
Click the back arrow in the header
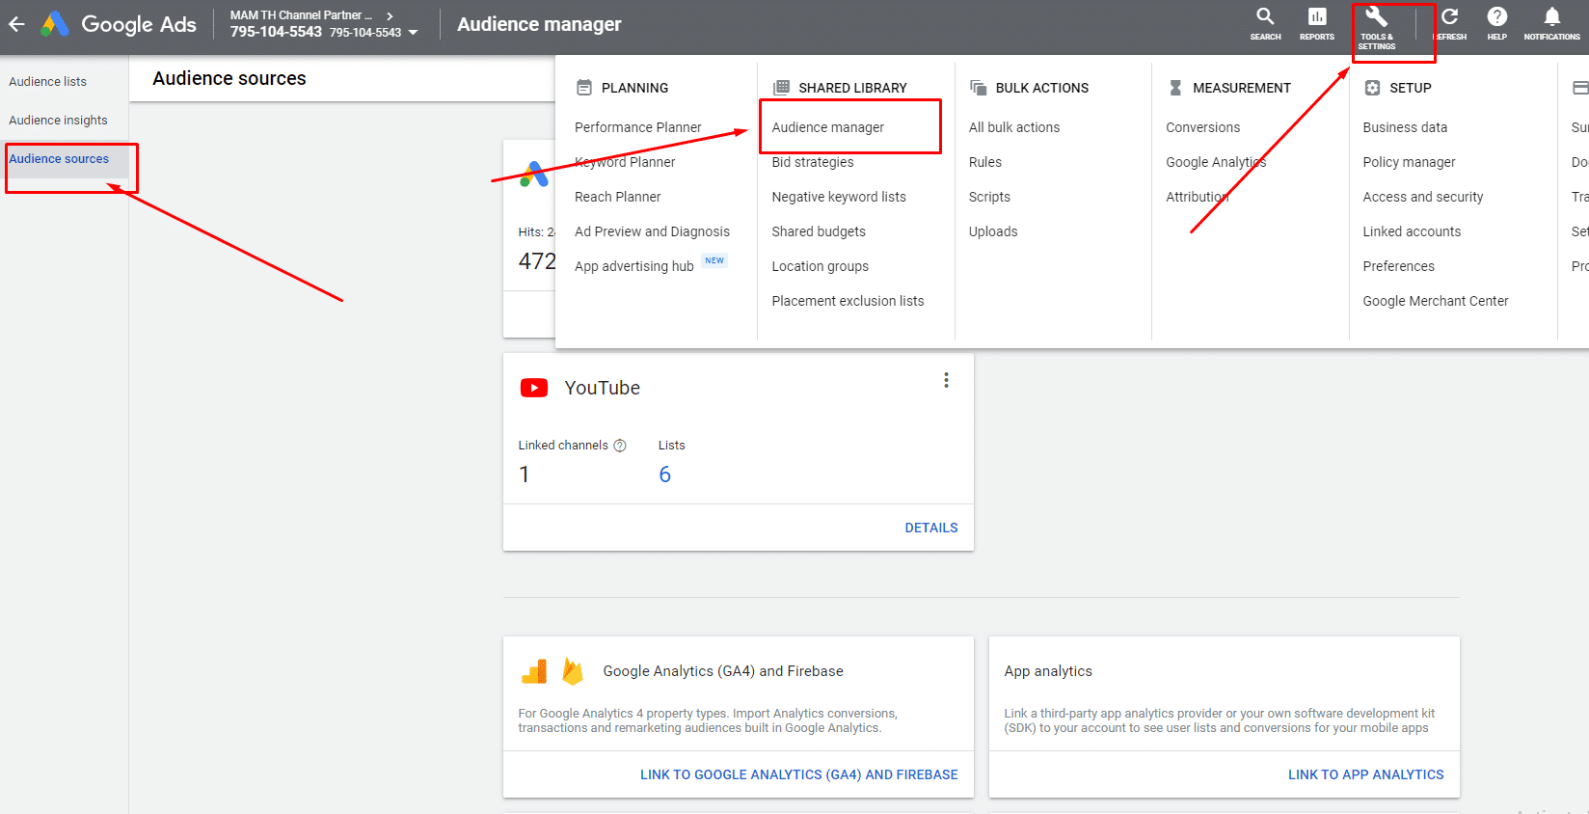click(x=17, y=25)
